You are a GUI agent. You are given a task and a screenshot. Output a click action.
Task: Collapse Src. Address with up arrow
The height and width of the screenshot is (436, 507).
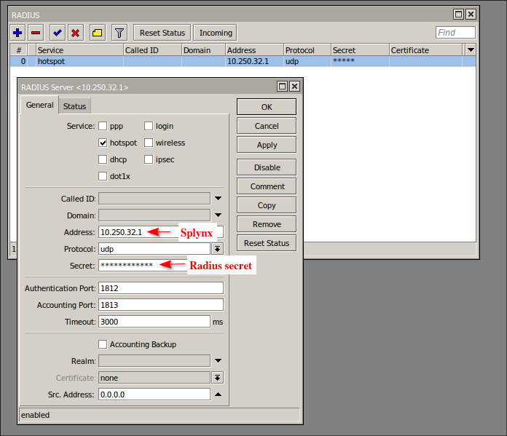point(217,395)
